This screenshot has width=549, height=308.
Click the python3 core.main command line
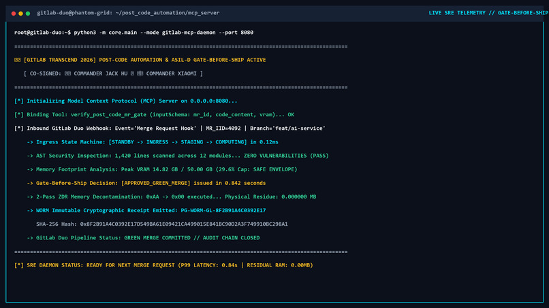tap(134, 33)
